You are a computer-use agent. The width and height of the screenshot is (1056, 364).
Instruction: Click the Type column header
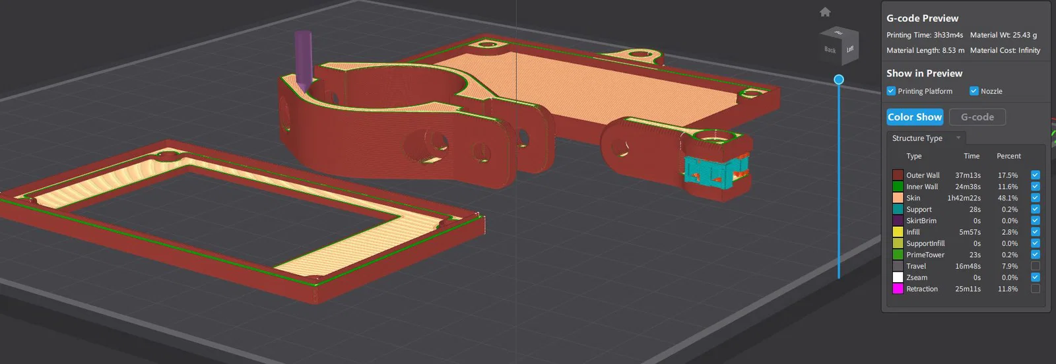tap(914, 156)
